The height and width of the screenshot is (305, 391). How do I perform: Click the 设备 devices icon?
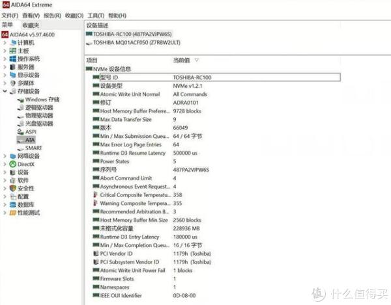click(x=13, y=172)
